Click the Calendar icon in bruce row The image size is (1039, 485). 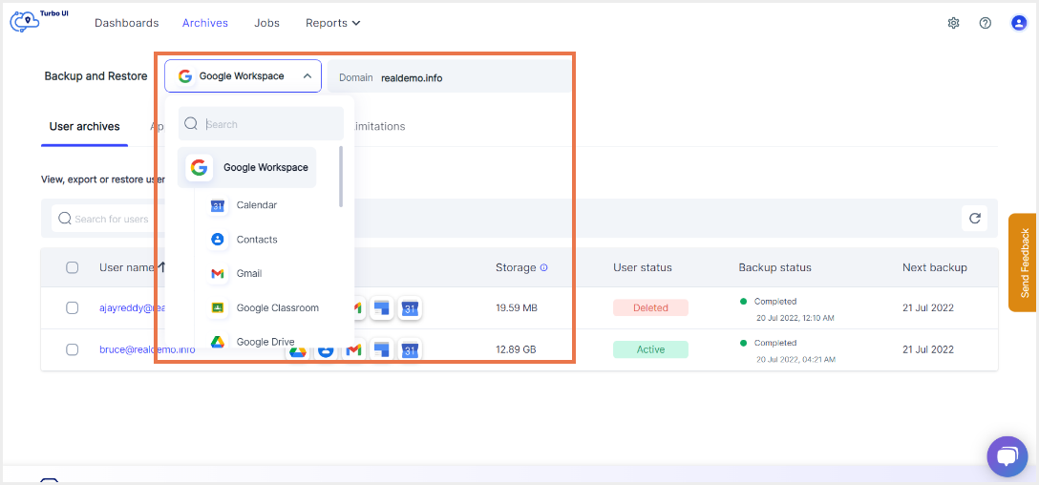click(x=411, y=349)
